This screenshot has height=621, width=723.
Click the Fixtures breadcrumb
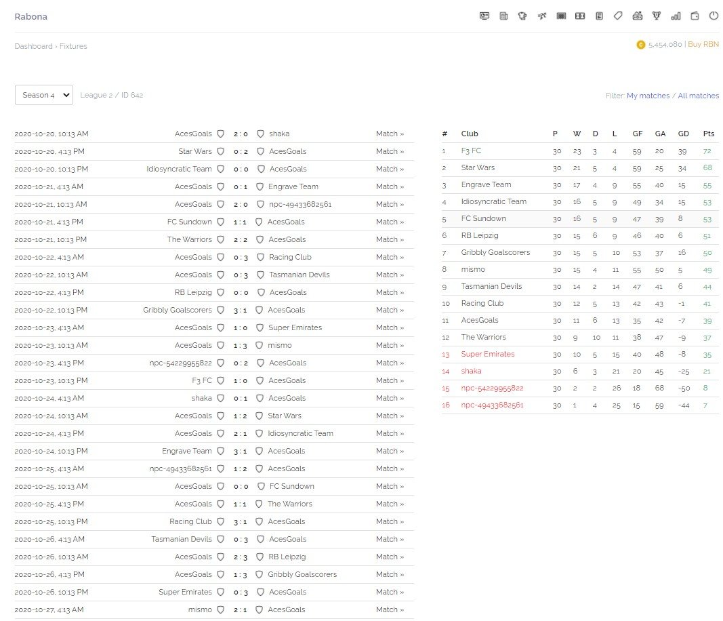pos(73,46)
